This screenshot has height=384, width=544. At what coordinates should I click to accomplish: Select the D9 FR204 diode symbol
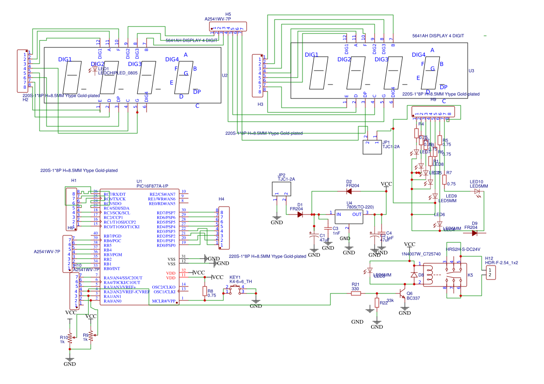coord(475,233)
